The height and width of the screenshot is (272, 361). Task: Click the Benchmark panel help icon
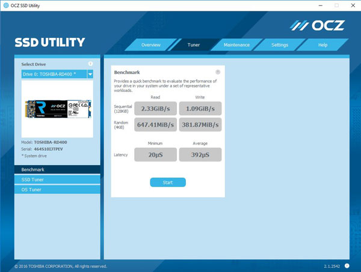click(x=218, y=72)
